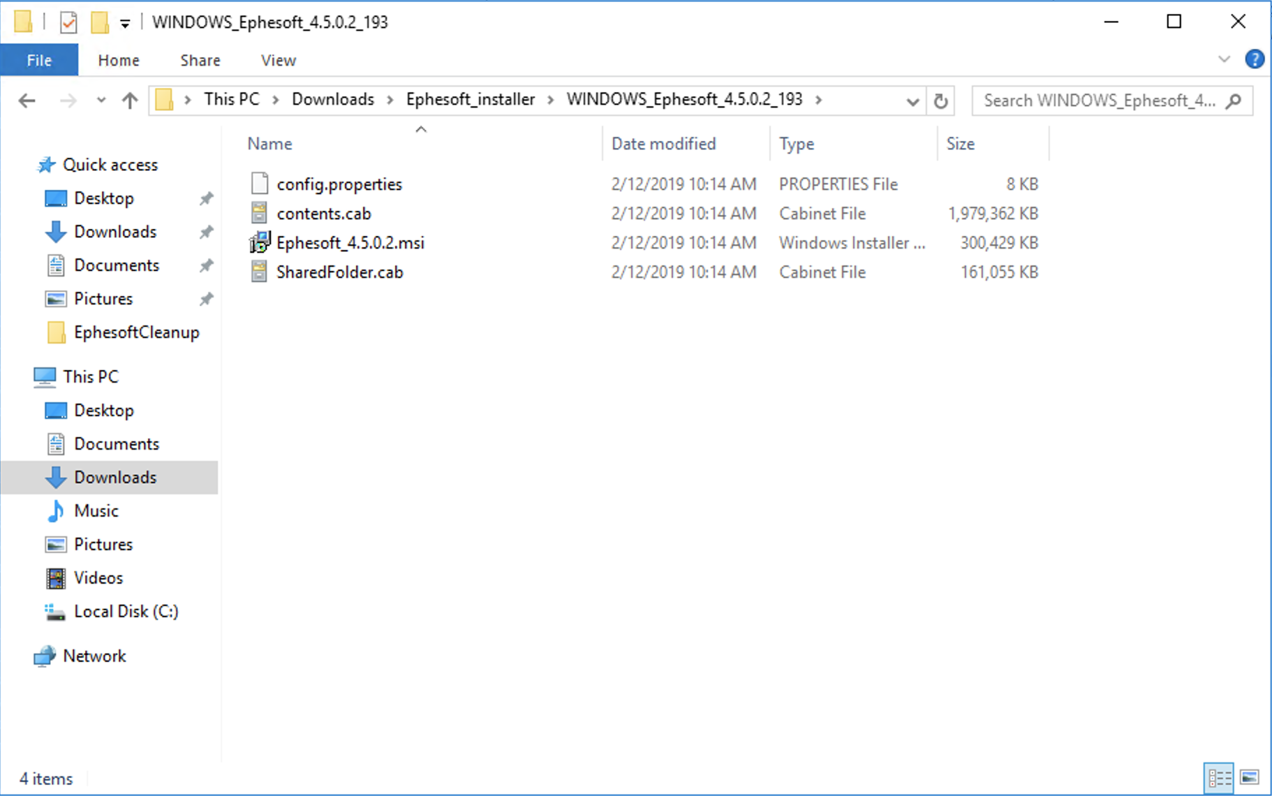The image size is (1272, 796).
Task: Click the Windows Installer type cell
Action: 852,242
